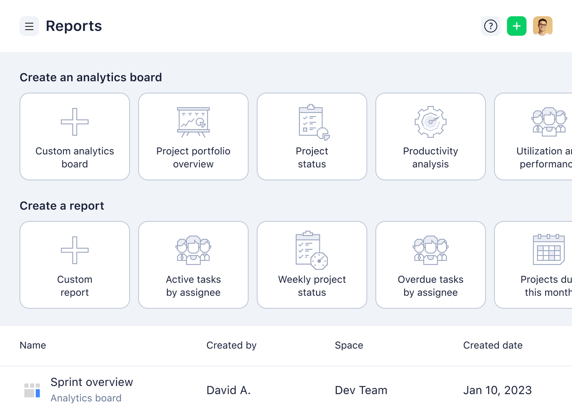Sort by Created by column header
The width and height of the screenshot is (572, 416).
coord(231,345)
